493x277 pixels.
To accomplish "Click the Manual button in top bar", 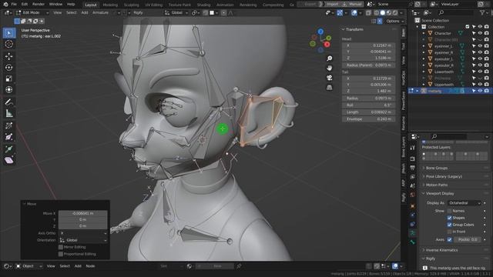I will click(x=353, y=5).
